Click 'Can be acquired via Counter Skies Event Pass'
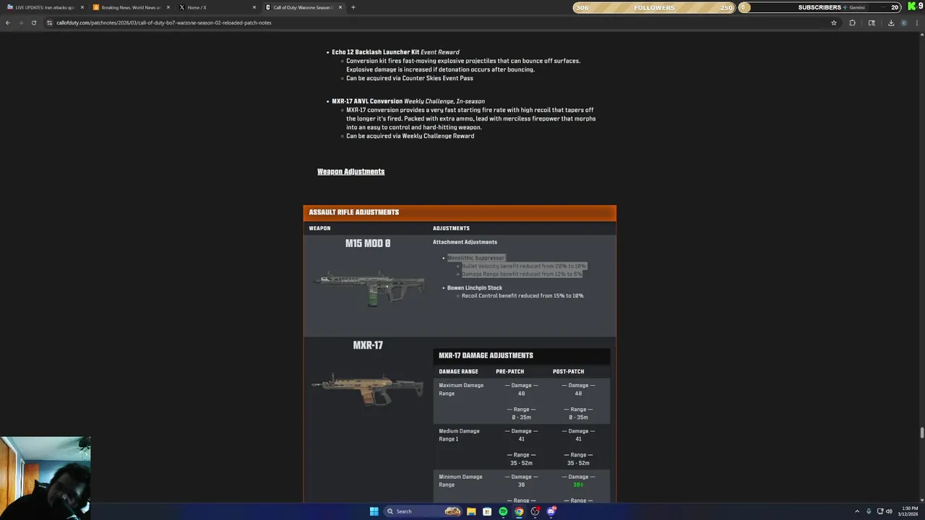Screen dimensions: 925x520 click(x=409, y=78)
